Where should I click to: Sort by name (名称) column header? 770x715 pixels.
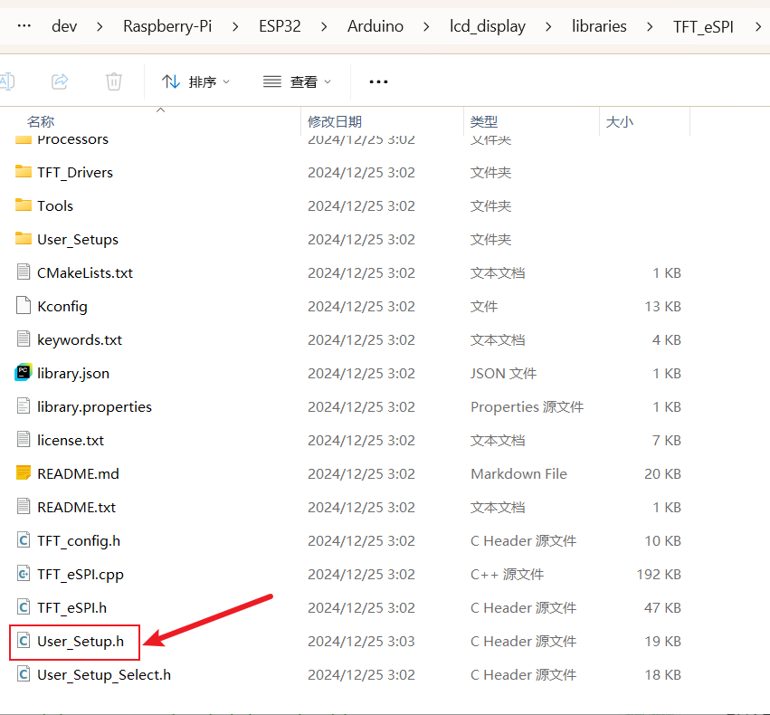coord(41,121)
